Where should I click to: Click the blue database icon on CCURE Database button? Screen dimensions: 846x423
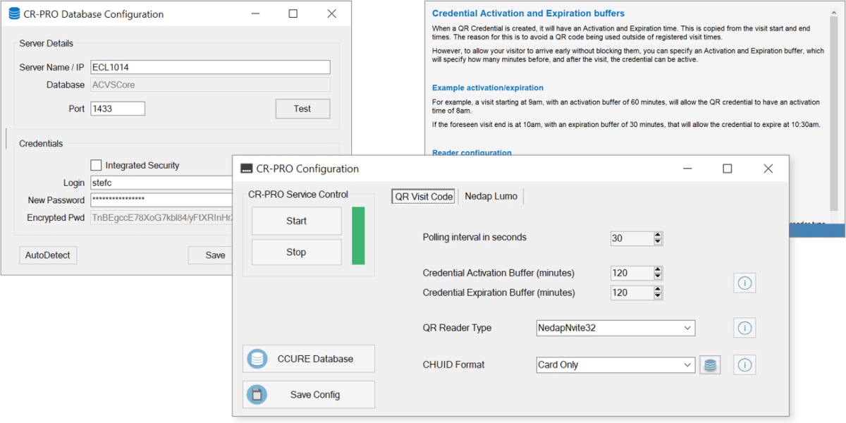point(256,359)
